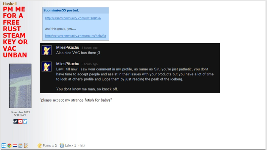Open the steamcommunity babyfur group link

(x=76, y=36)
